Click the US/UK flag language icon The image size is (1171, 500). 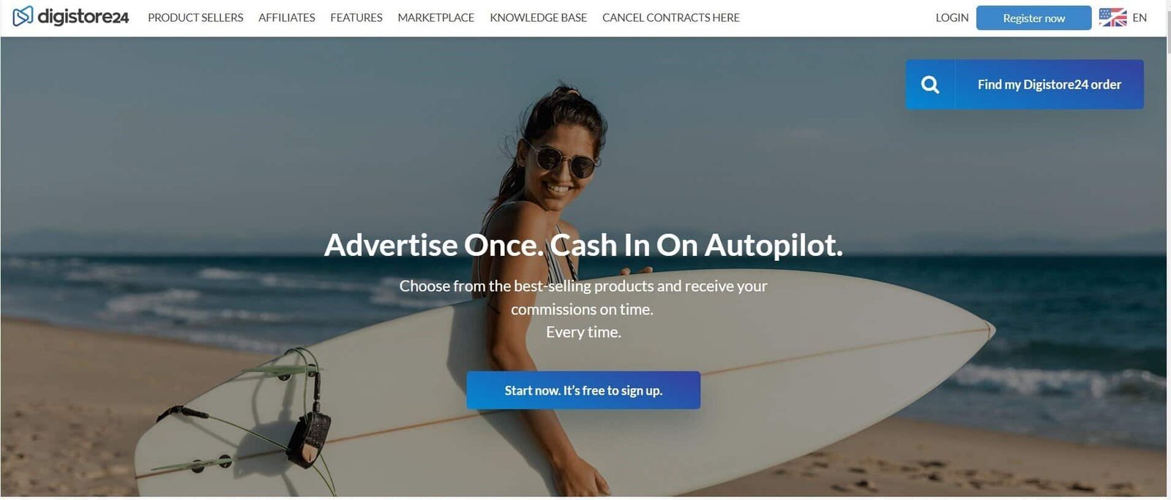(1112, 18)
